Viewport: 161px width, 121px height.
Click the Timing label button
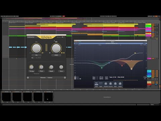pyautogui.click(x=32, y=71)
